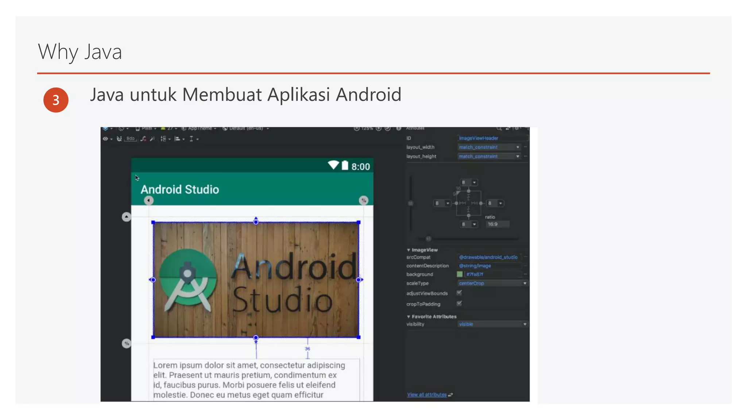Click the orientation rotate icon in toolbar
747x420 pixels.
tap(121, 128)
